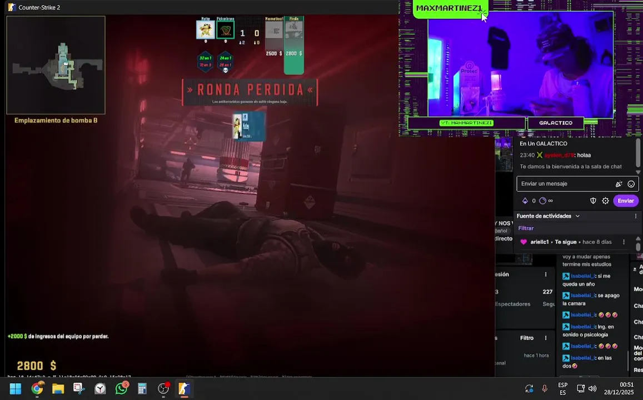Click the aysien chat message holaa
The image size is (643, 400).
click(x=555, y=156)
